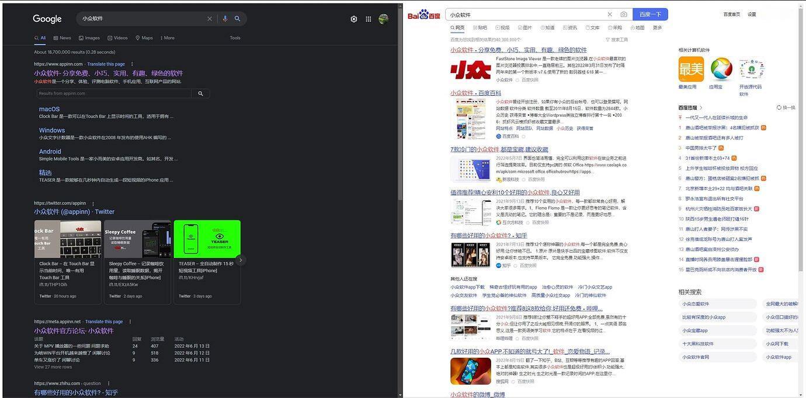Open options for the twitter.com/appinn result
806x398 pixels.
93,204
